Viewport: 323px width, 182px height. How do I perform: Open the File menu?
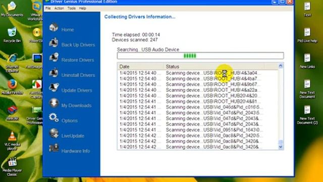click(48, 8)
